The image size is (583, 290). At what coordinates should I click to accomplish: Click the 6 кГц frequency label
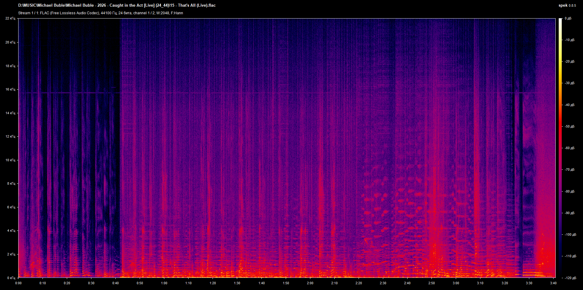(11, 207)
